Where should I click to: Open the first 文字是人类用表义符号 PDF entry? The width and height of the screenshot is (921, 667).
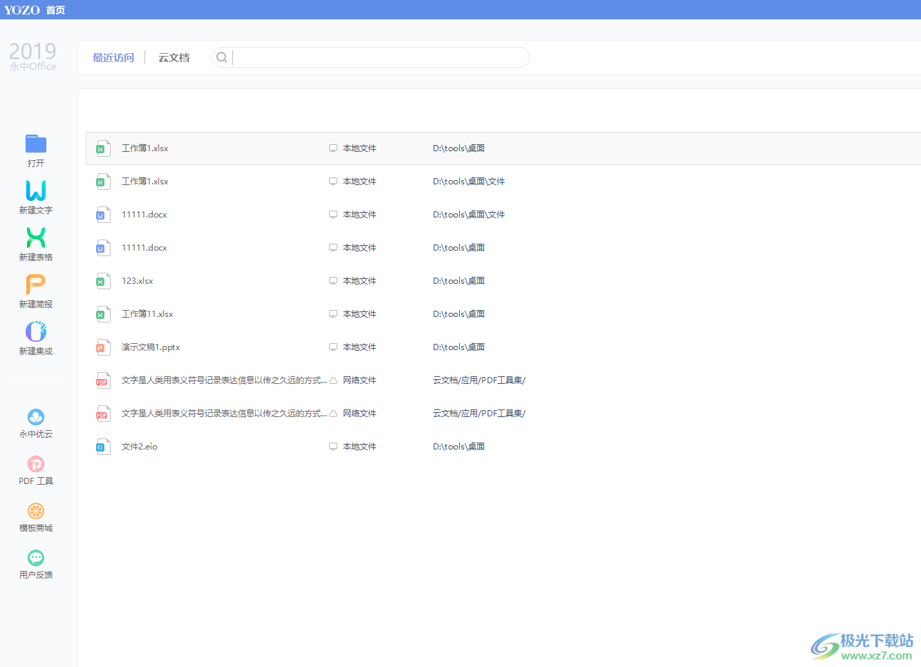[224, 380]
